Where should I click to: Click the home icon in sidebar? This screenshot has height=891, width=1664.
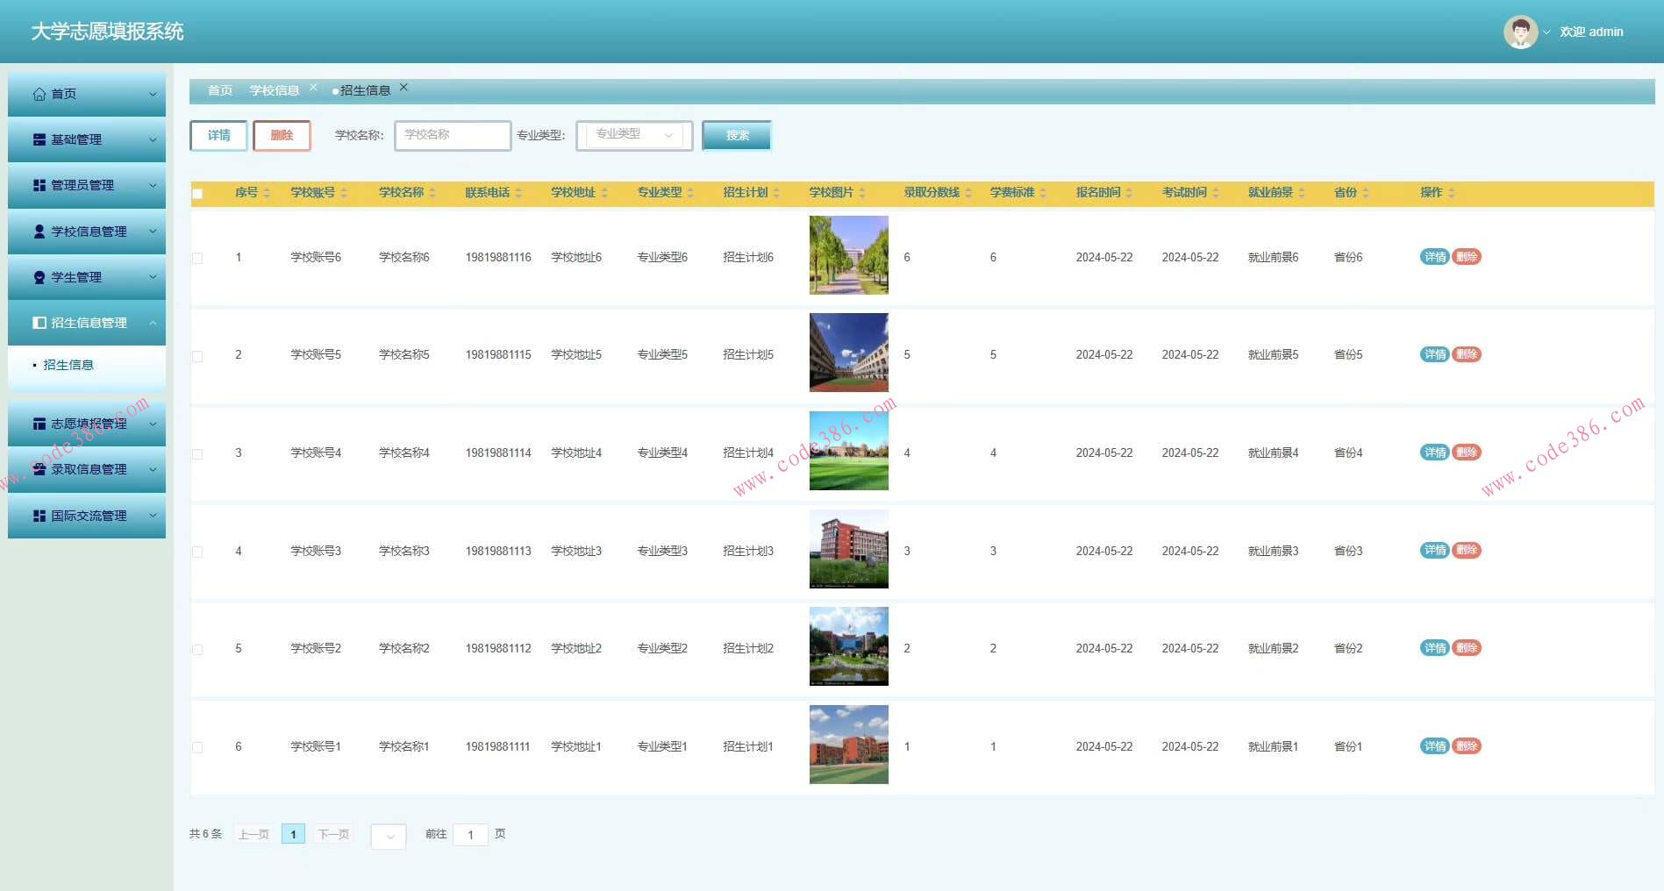coord(39,94)
